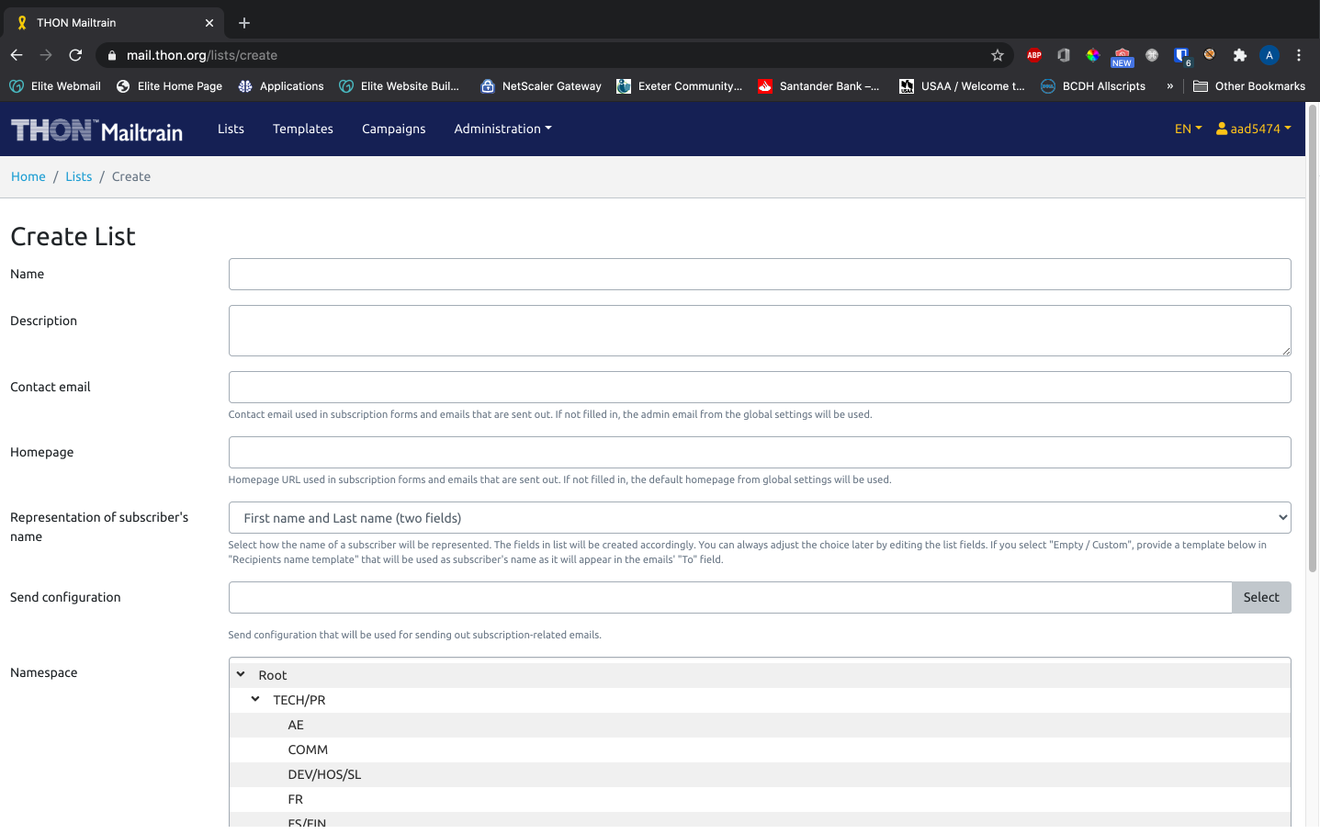Go to Lists via breadcrumb

click(79, 176)
